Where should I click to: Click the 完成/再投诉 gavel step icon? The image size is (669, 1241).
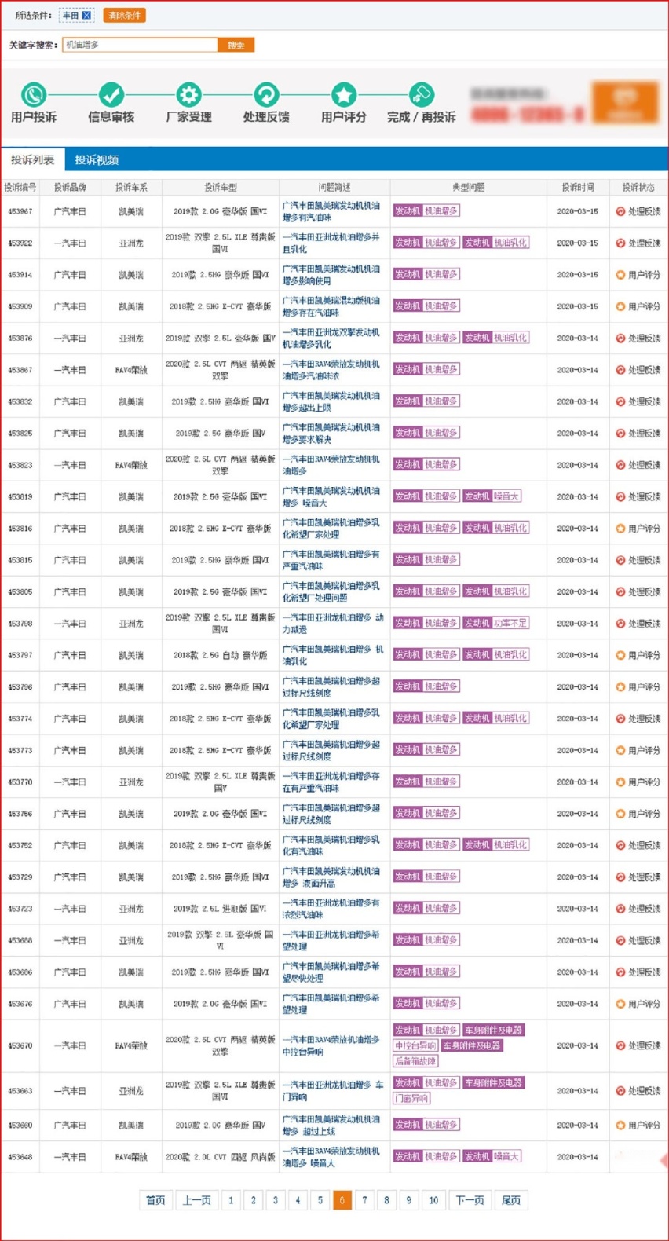click(422, 95)
